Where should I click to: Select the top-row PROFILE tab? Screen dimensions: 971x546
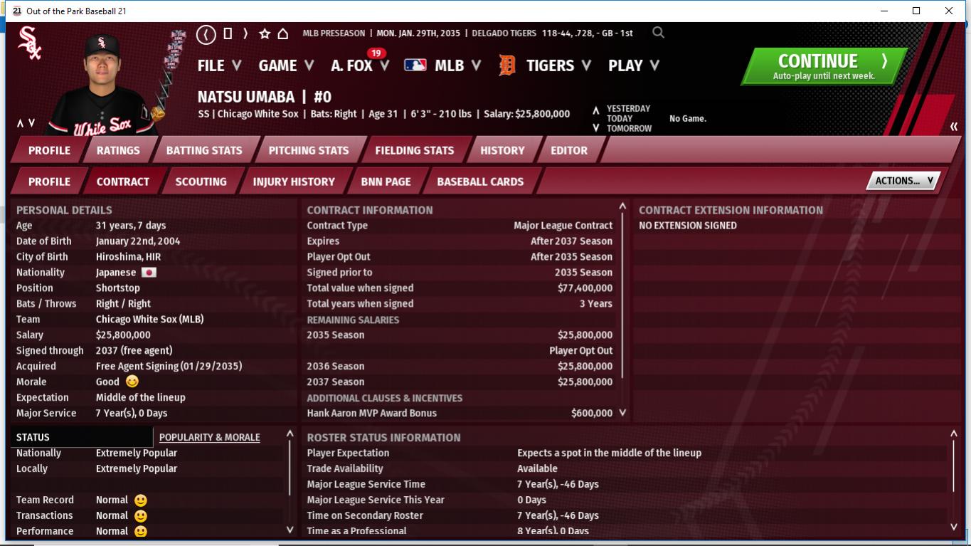coord(49,150)
